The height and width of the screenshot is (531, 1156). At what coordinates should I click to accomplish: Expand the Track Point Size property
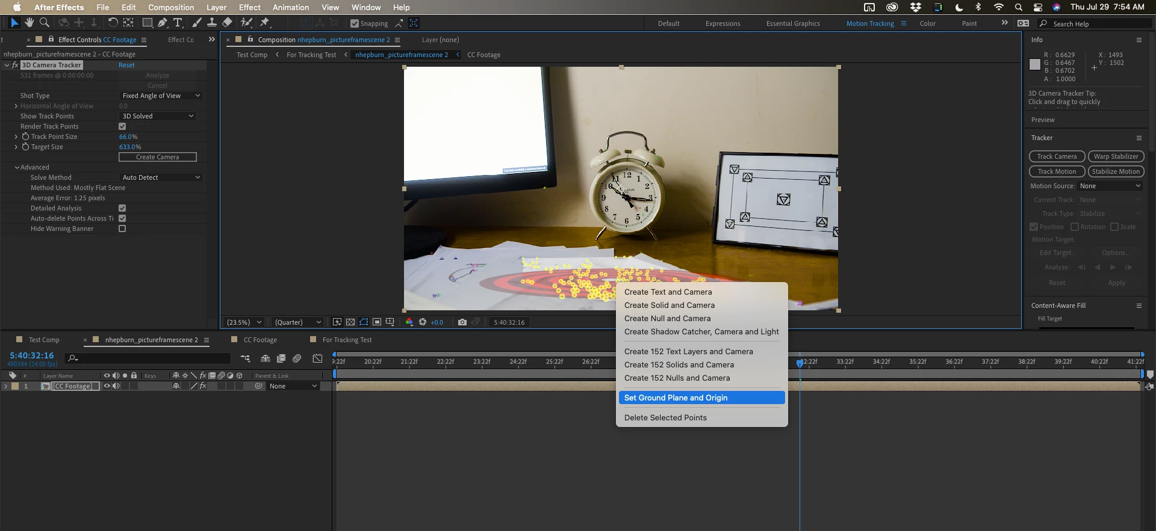tap(16, 137)
